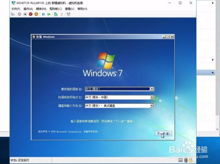This screenshot has width=220, height=164.
Task: Click the background panel's vertical scrollbar
Action: click(x=217, y=57)
